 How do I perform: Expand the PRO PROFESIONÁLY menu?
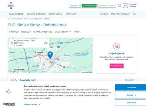(x=121, y=14)
